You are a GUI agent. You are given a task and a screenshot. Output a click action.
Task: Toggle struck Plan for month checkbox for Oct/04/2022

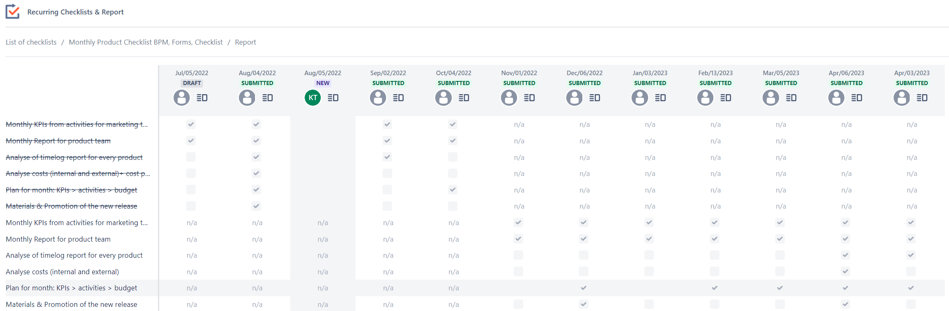pyautogui.click(x=453, y=190)
